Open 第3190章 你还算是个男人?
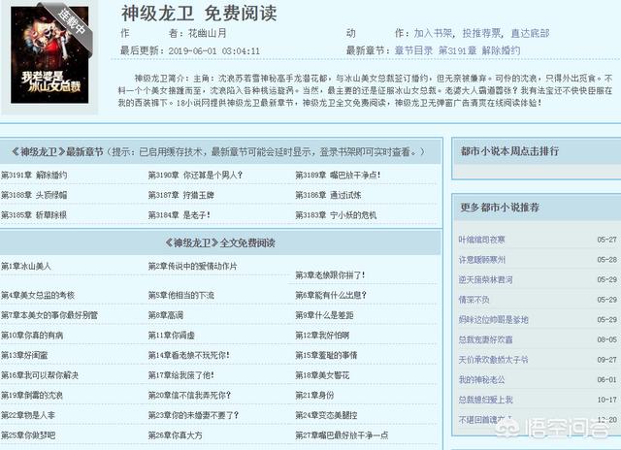This screenshot has width=621, height=450. pos(195,176)
